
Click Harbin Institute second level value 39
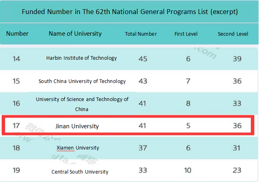click(x=237, y=59)
